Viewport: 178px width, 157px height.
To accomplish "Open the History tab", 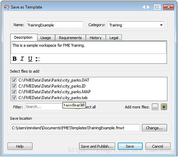I will tap(96, 38).
